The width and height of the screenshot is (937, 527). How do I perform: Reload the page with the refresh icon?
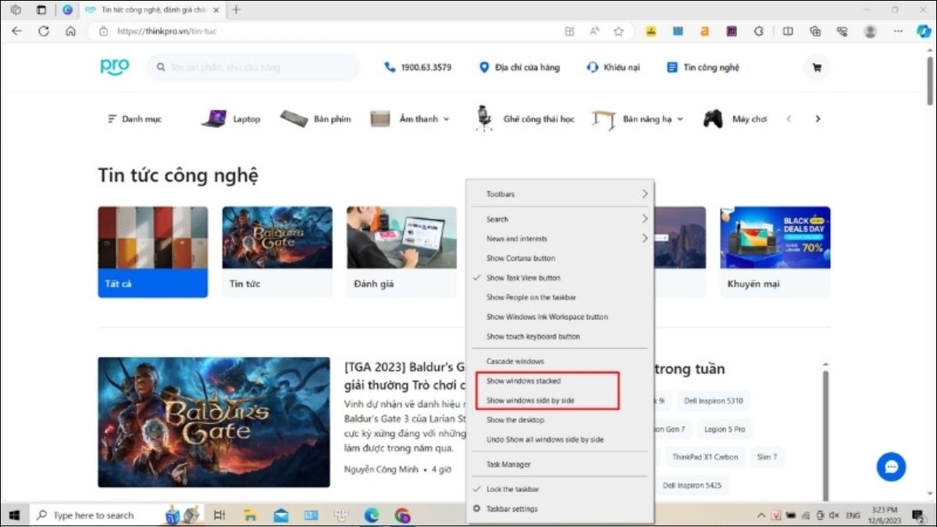tap(44, 31)
